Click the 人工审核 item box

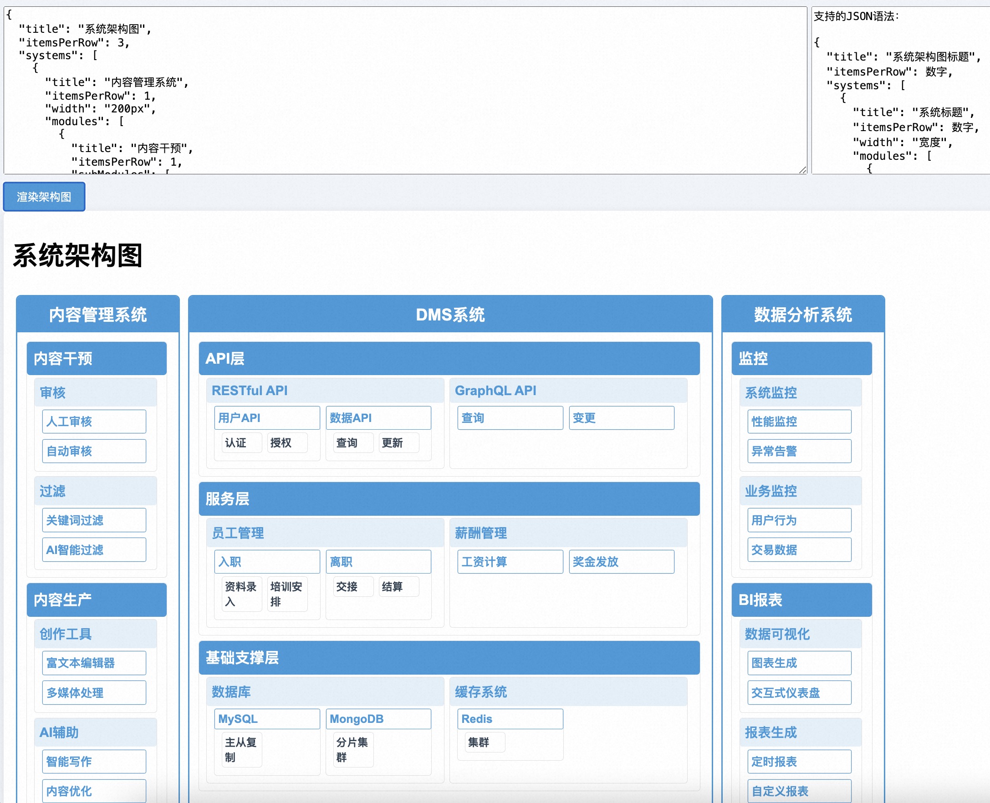pyautogui.click(x=94, y=422)
